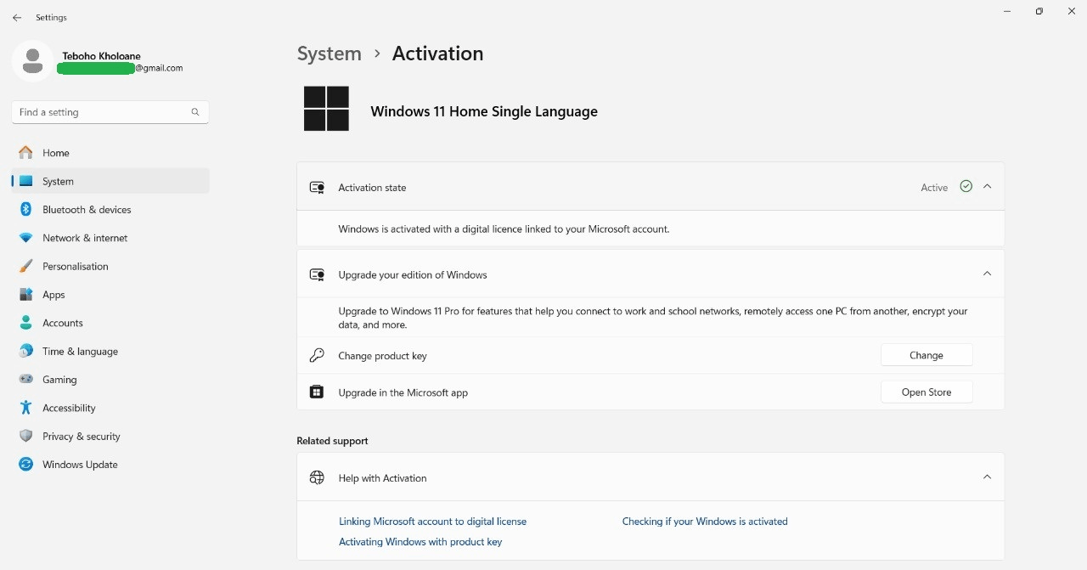The width and height of the screenshot is (1087, 570).
Task: Click the search magnifier icon
Action: click(195, 112)
